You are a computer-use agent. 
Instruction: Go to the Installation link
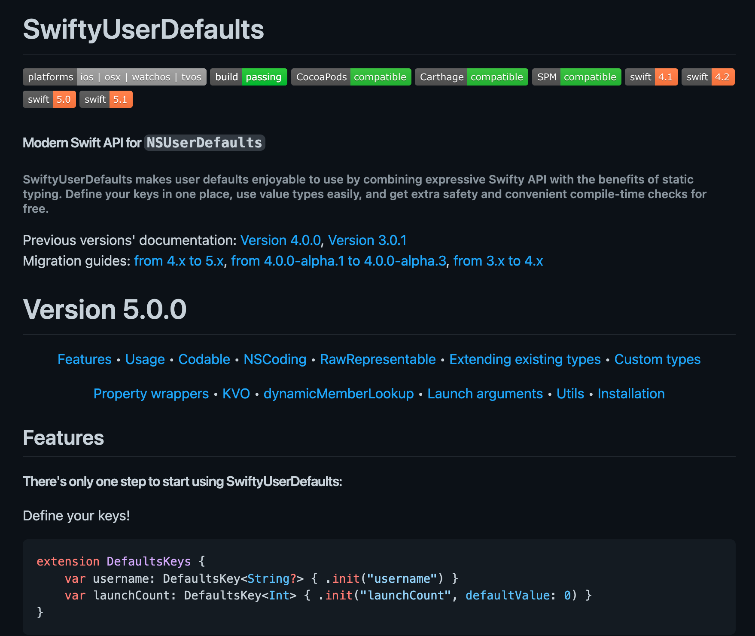click(x=631, y=394)
